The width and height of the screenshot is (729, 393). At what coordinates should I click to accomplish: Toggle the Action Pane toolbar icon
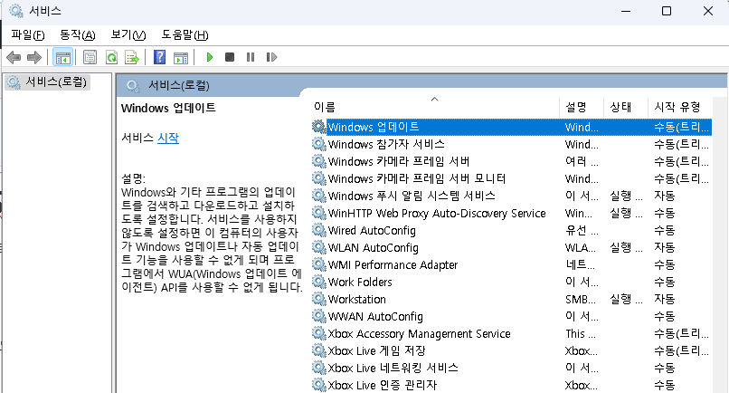(181, 57)
